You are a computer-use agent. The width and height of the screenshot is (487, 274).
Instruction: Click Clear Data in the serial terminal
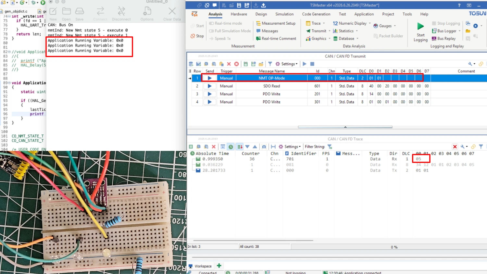coord(172,14)
